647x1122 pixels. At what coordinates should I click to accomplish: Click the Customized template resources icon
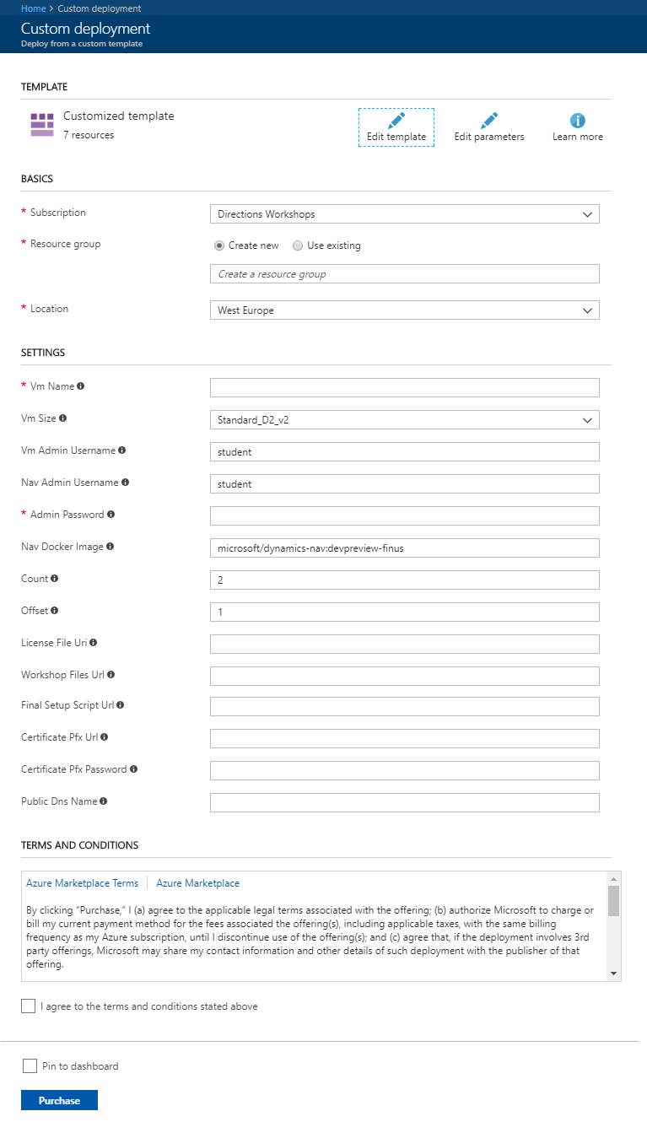(x=41, y=124)
